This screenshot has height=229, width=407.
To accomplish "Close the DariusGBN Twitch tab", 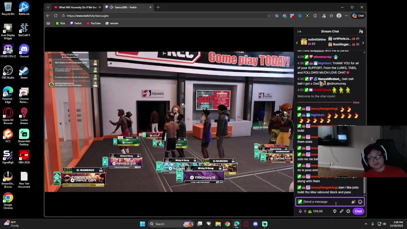I will pyautogui.click(x=150, y=7).
